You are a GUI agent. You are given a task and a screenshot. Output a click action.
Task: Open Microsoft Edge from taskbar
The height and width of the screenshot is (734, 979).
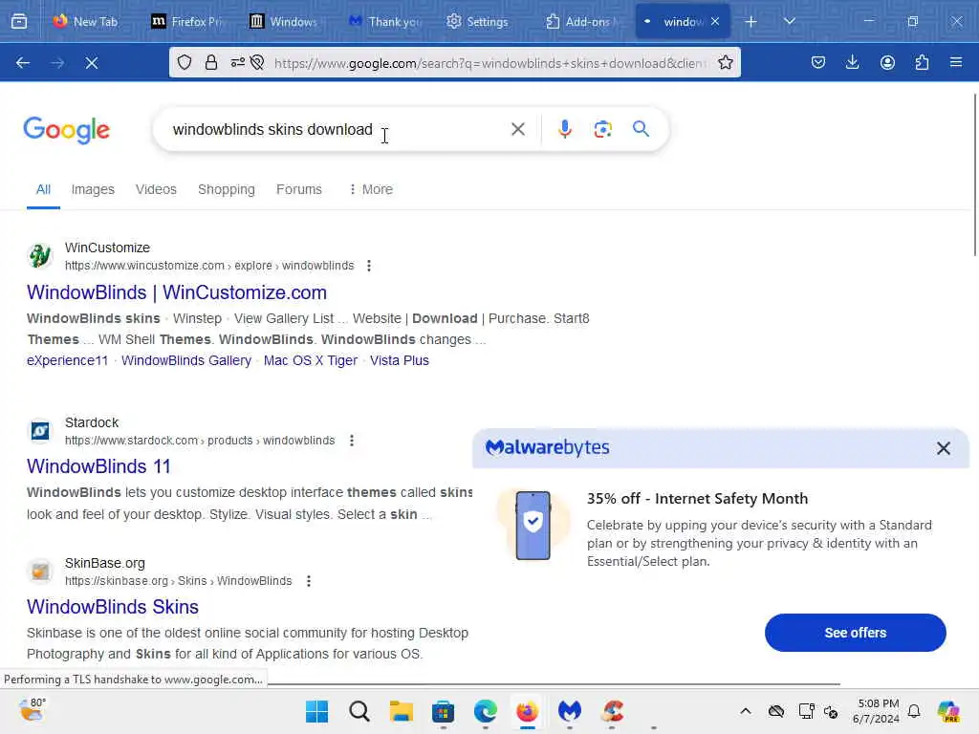pos(485,711)
